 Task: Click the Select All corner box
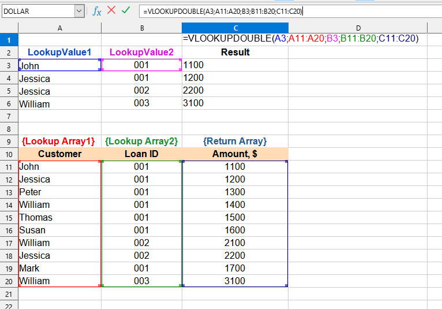9,28
